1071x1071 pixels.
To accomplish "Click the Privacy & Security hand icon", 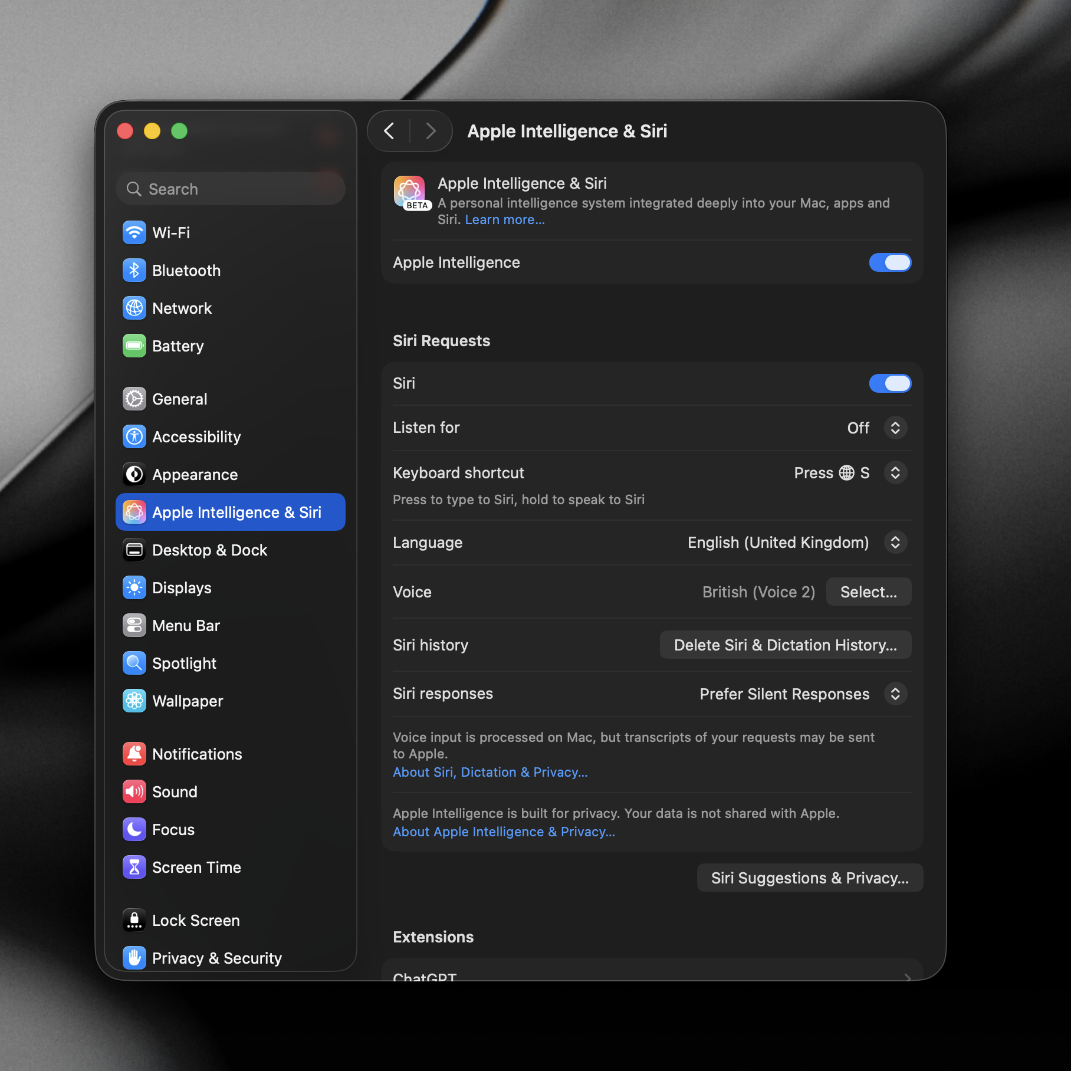I will pos(134,958).
